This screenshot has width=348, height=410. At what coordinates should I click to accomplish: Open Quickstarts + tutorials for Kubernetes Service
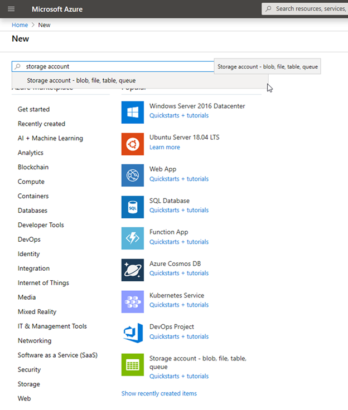pyautogui.click(x=179, y=305)
